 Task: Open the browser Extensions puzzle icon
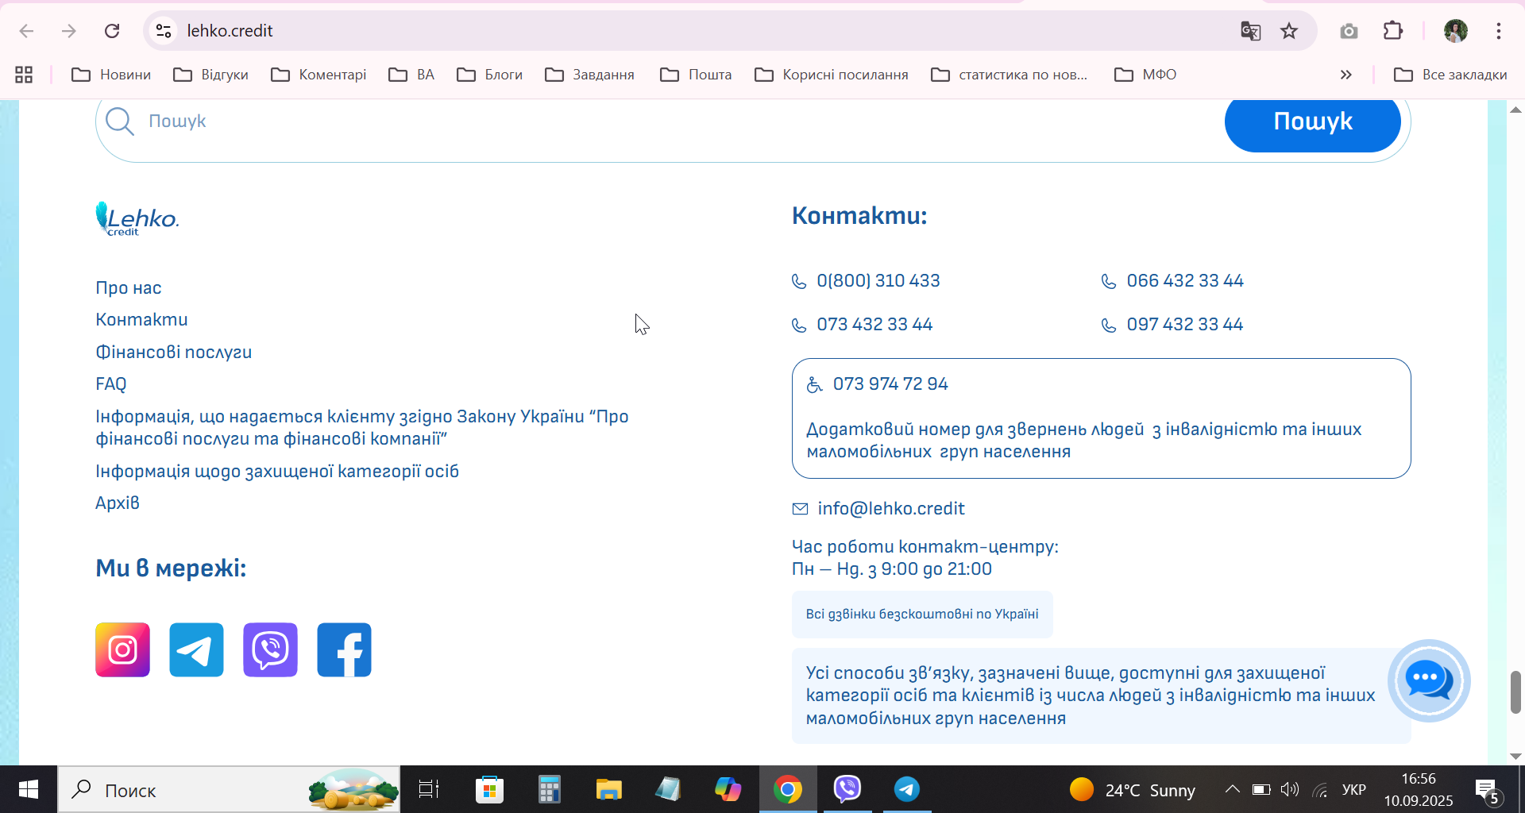tap(1393, 31)
